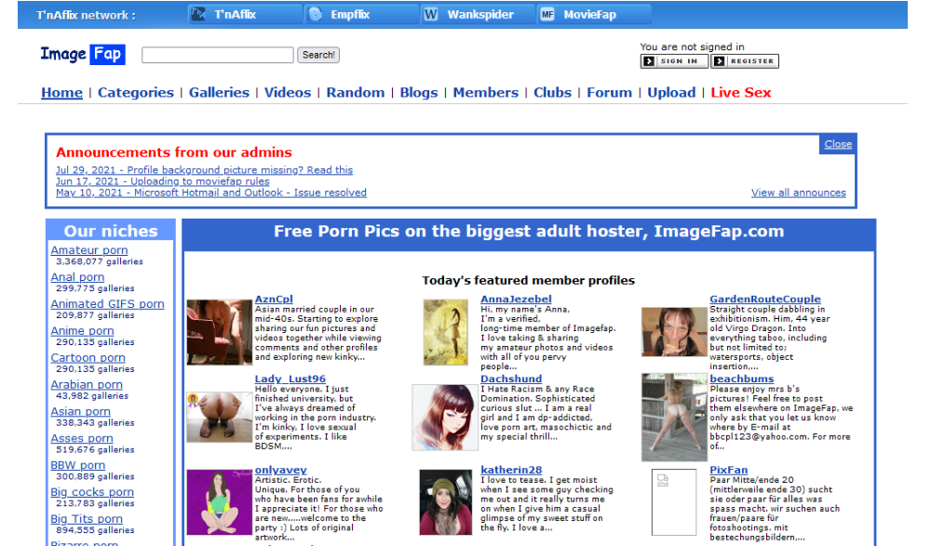The height and width of the screenshot is (546, 931).
Task: Open the Forum menu item
Action: coord(609,93)
